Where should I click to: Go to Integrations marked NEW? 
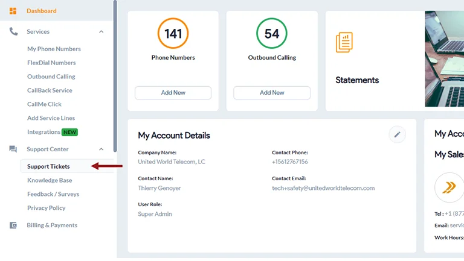click(44, 132)
